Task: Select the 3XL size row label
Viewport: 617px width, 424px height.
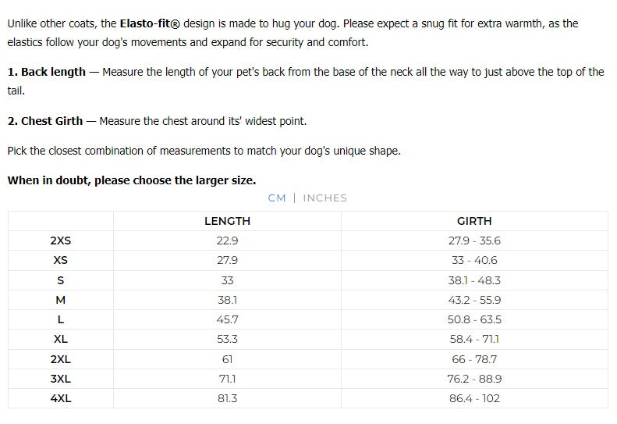Action: (x=61, y=379)
